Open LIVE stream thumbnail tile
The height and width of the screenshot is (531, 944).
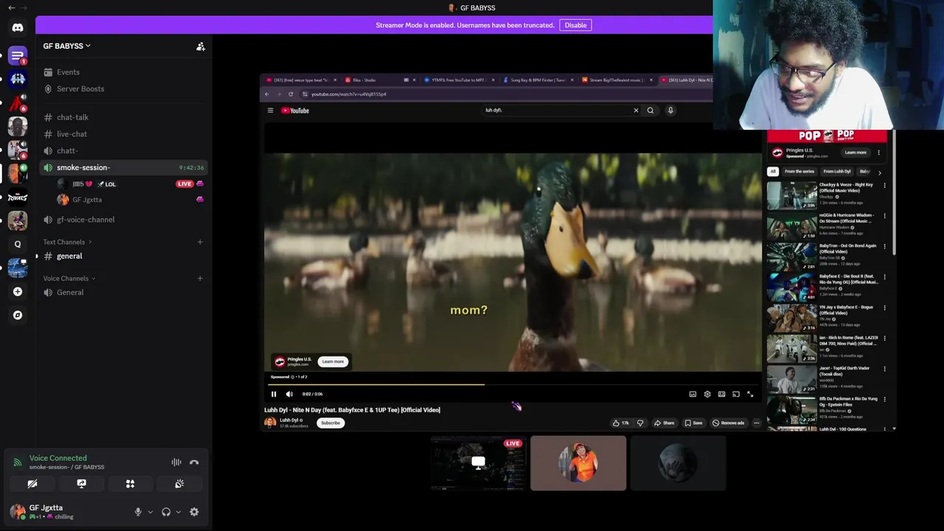coord(478,463)
